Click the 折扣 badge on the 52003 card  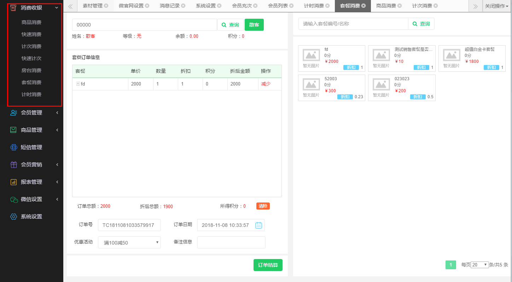pos(345,97)
